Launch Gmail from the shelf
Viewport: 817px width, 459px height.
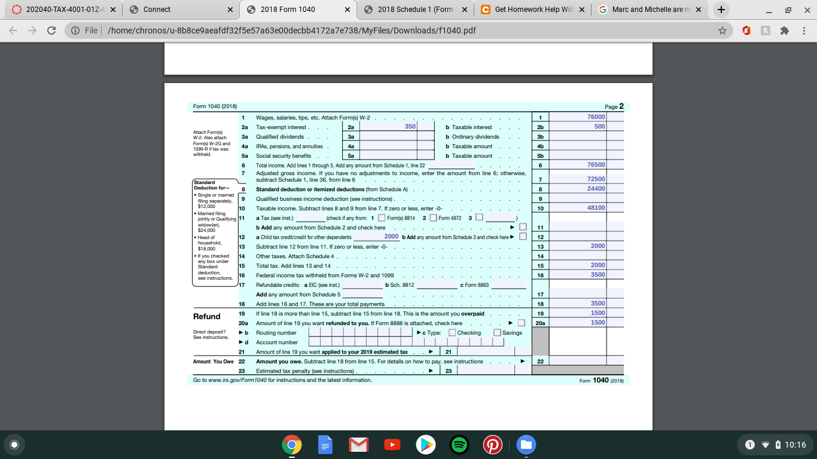[x=358, y=445]
